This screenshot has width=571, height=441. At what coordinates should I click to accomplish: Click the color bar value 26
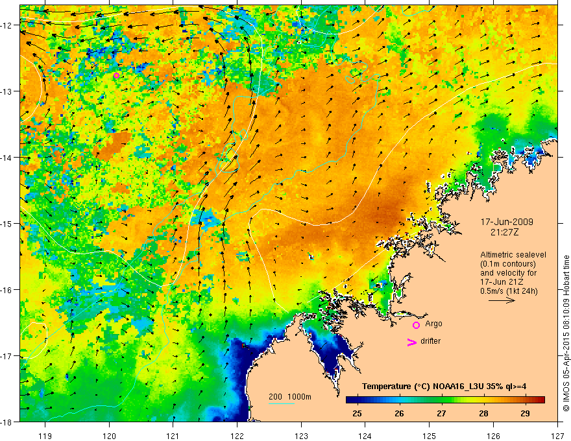[x=399, y=414]
